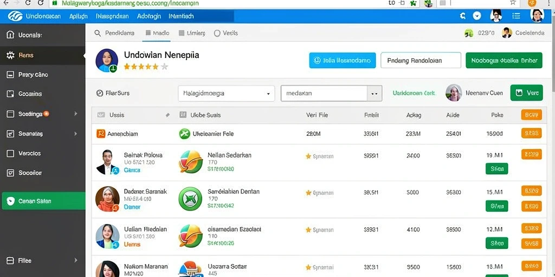The image size is (555, 277).
Task: Select Rems gear item in sidebar
Action: click(x=42, y=55)
